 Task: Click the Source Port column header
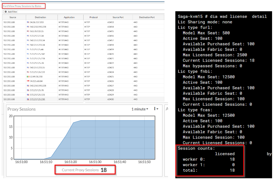coord(118,17)
